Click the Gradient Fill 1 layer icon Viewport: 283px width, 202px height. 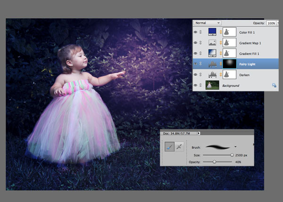pyautogui.click(x=212, y=53)
